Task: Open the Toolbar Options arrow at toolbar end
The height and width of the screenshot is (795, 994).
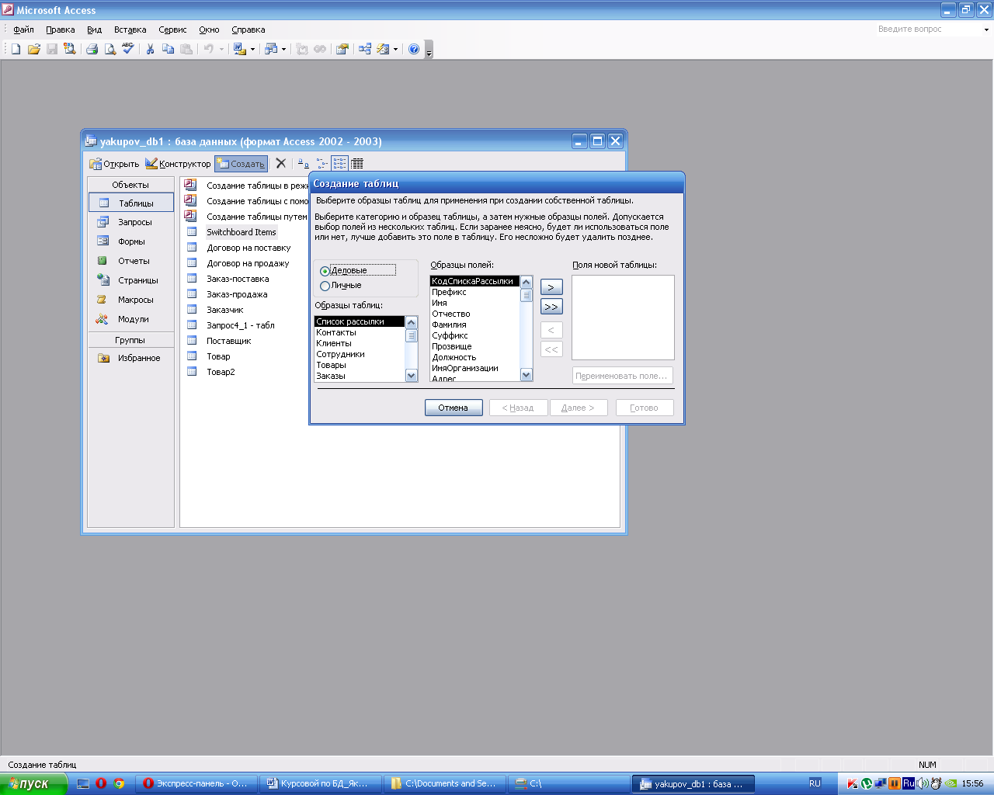Action: pyautogui.click(x=429, y=50)
